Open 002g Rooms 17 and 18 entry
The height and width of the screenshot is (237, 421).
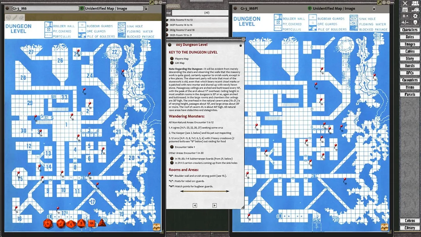[x=197, y=30]
